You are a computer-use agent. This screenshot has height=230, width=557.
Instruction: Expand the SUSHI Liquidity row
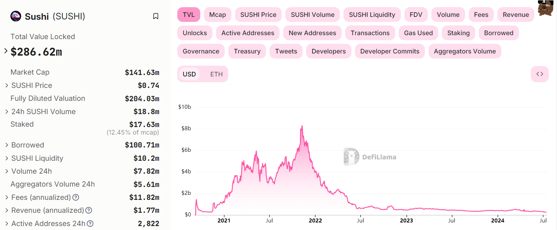pyautogui.click(x=7, y=158)
